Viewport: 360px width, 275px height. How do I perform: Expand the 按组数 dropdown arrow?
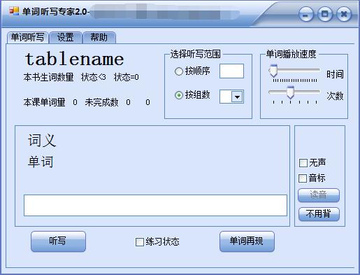pos(237,97)
